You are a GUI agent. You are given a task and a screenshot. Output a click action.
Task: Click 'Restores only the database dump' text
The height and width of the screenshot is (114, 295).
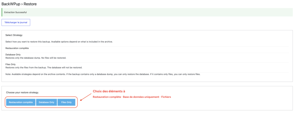click(x=36, y=58)
